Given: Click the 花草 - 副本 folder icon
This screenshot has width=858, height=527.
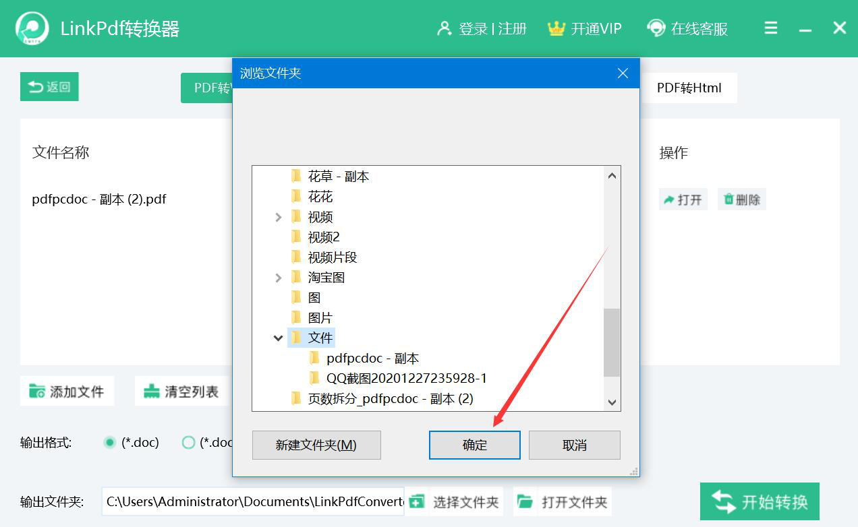Looking at the screenshot, I should point(296,177).
